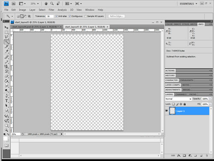The width and height of the screenshot is (214, 161).
Task: Open the Fill slider arrow
Action: point(210,104)
